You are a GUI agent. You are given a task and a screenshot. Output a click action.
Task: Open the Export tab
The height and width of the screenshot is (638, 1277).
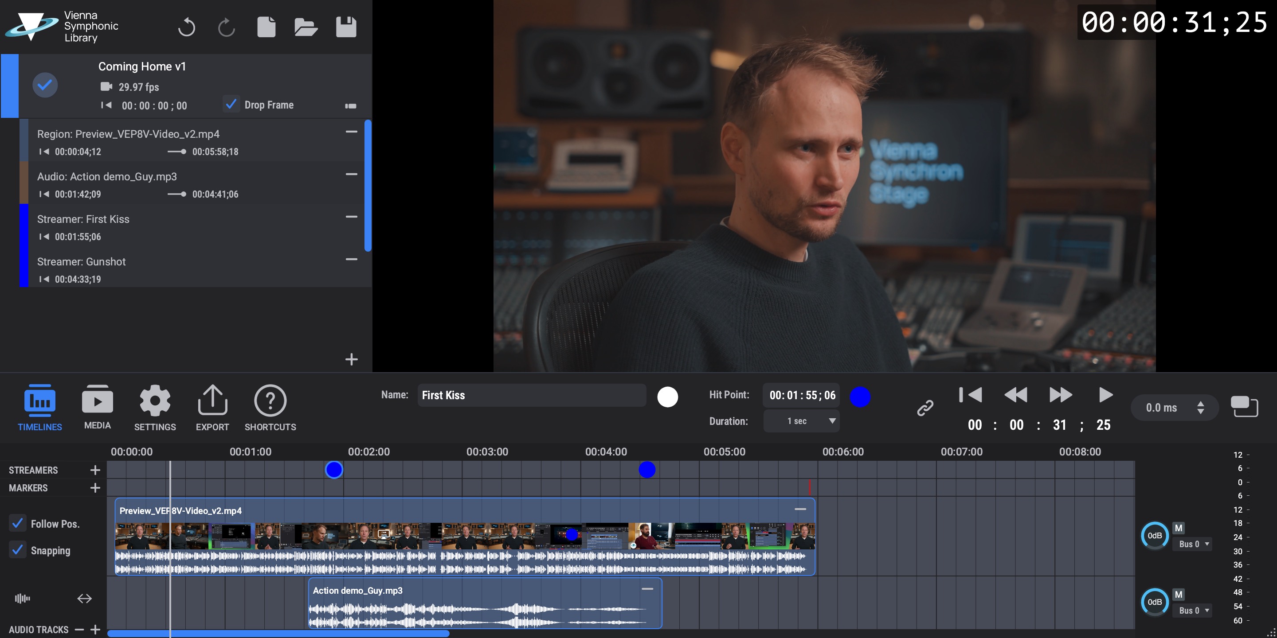pyautogui.click(x=212, y=407)
